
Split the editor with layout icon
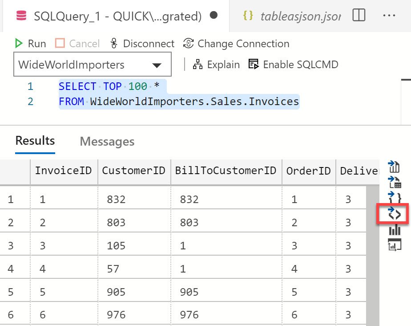(x=359, y=15)
